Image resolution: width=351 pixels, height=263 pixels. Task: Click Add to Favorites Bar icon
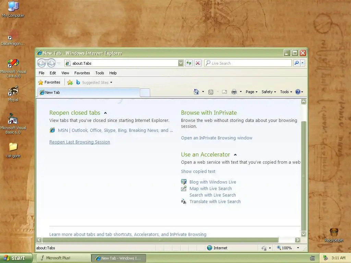pyautogui.click(x=70, y=83)
